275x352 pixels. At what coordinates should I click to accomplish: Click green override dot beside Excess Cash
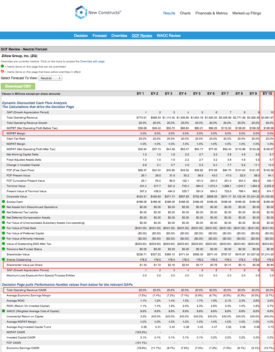4,202
